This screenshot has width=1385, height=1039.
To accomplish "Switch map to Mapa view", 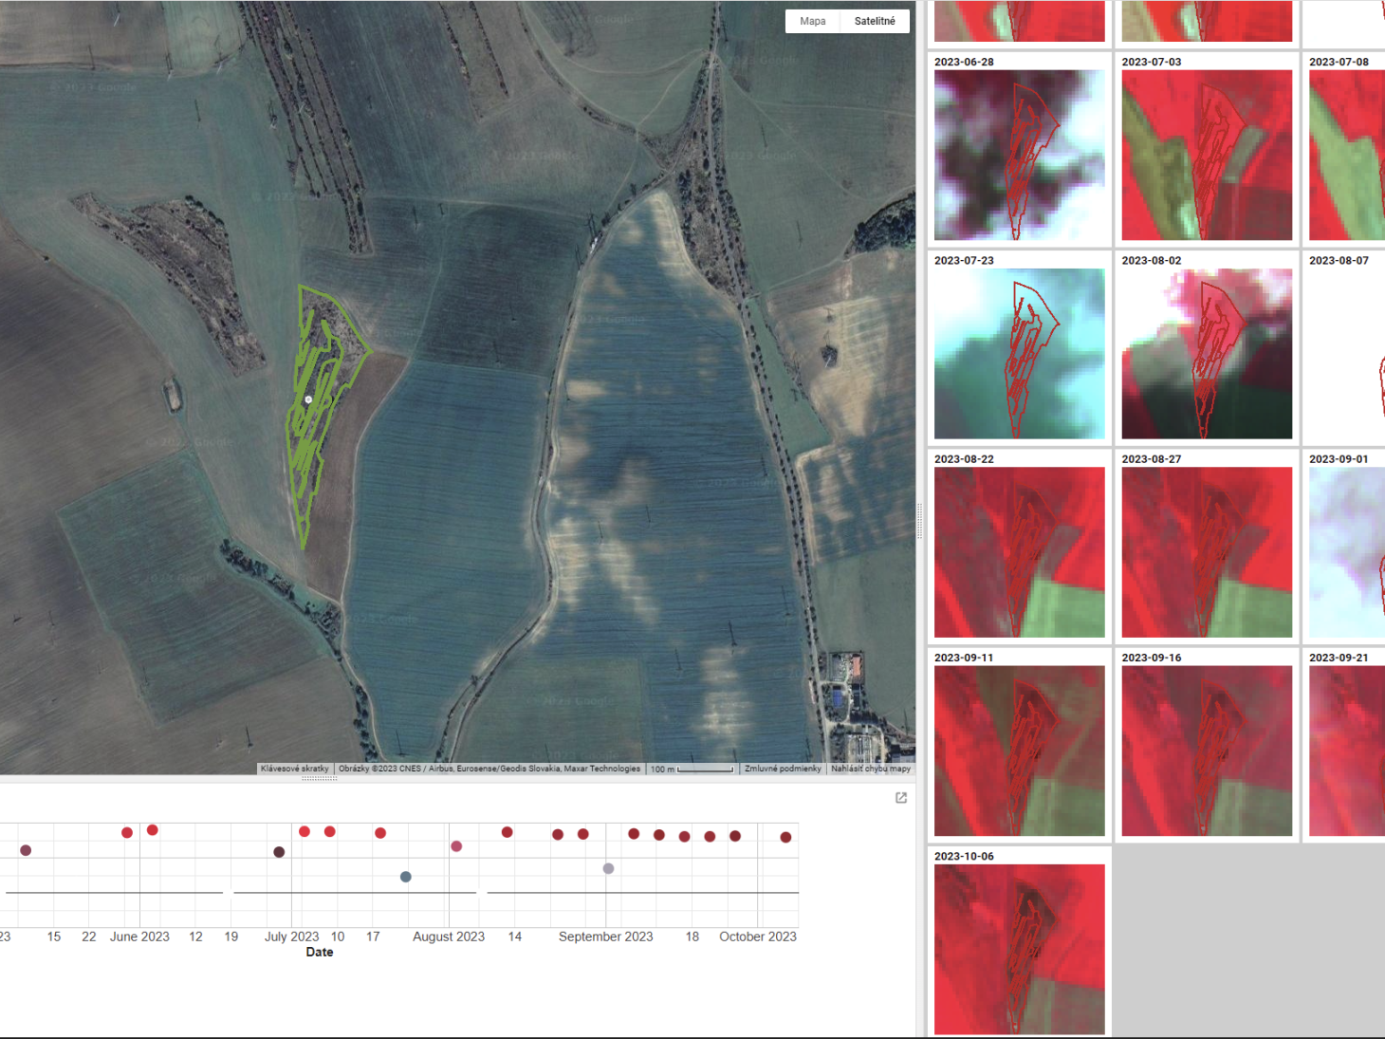I will [x=812, y=21].
